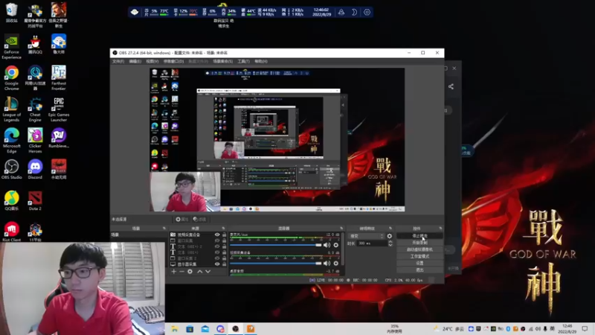Remove selected source with the minus icon
This screenshot has width=595, height=335.
(x=181, y=272)
